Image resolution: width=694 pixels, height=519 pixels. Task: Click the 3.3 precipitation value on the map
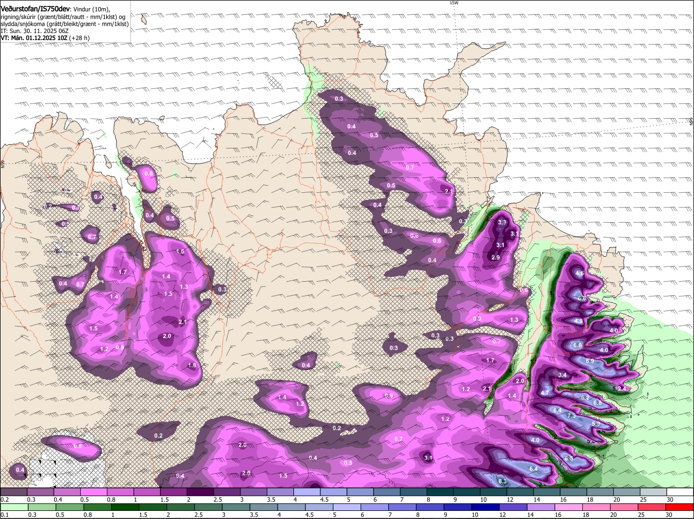[x=502, y=222]
